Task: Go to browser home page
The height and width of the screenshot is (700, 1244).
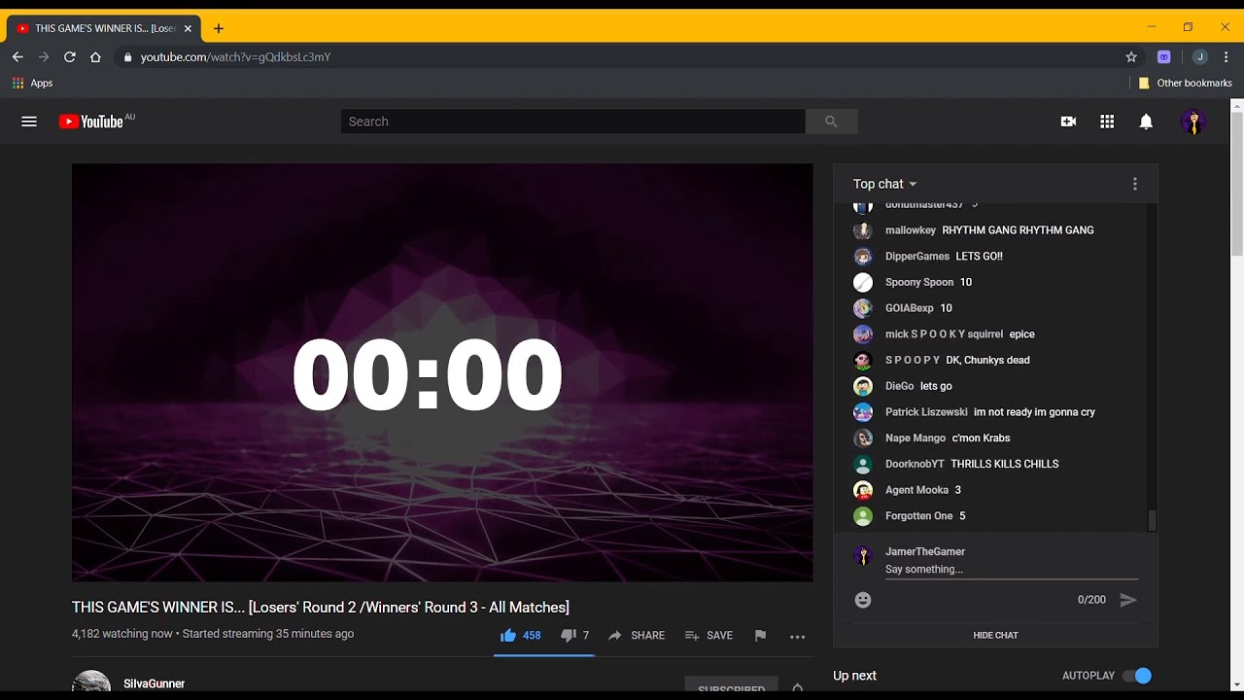Action: point(95,57)
